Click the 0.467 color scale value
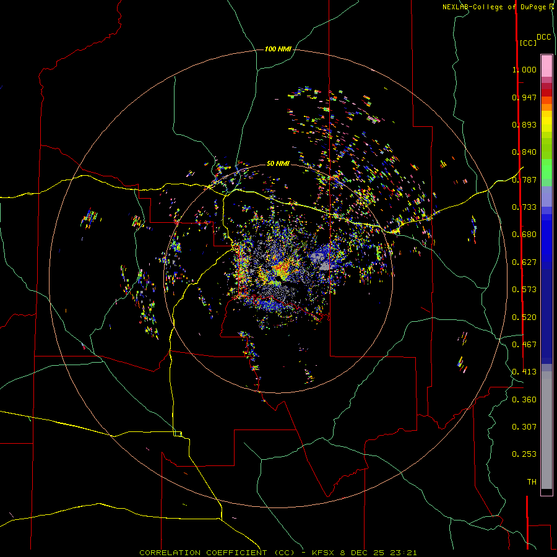Viewport: 557px width, 557px height. coord(524,345)
